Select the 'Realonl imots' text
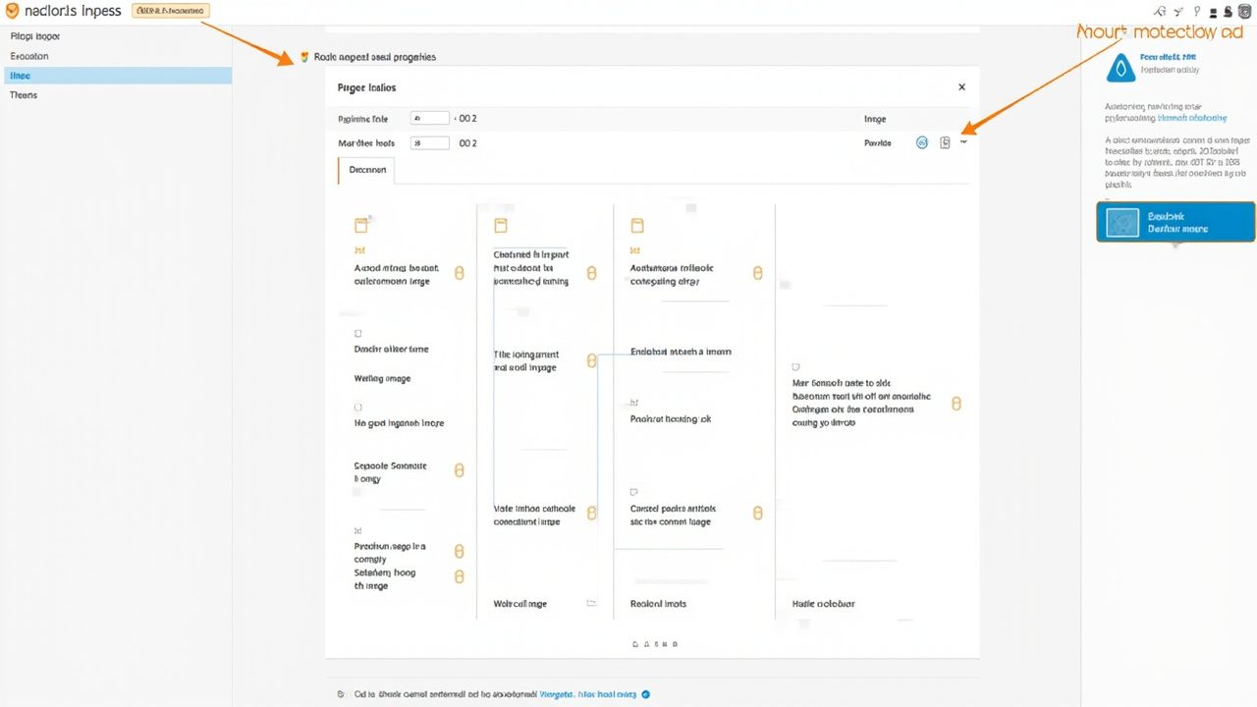Viewport: 1257px width, 707px height. [658, 604]
